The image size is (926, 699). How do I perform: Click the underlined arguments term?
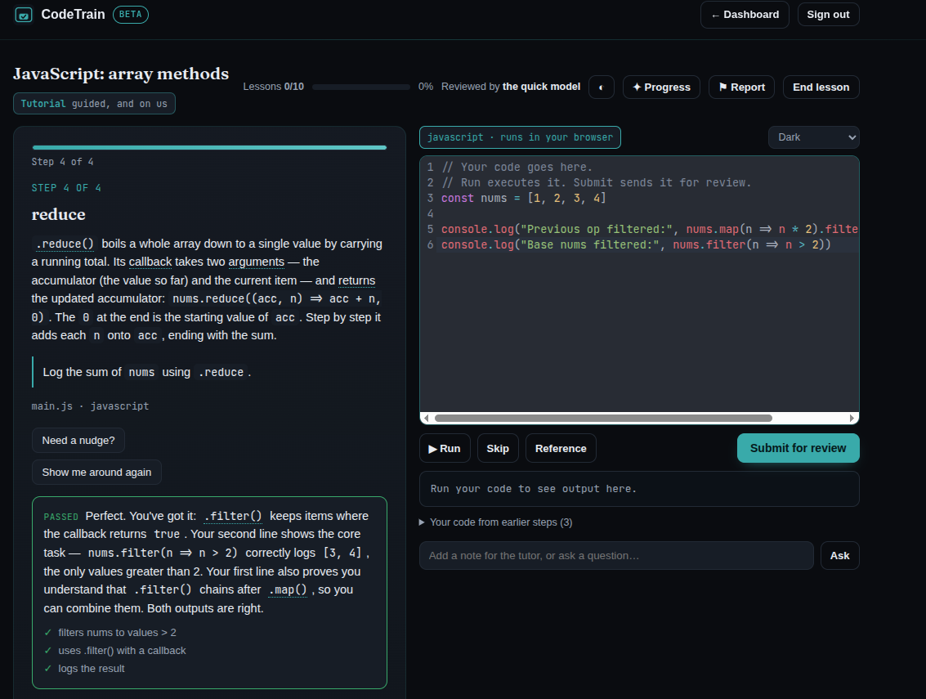(257, 262)
